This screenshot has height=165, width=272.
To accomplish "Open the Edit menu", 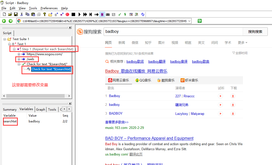I will click(13, 8).
